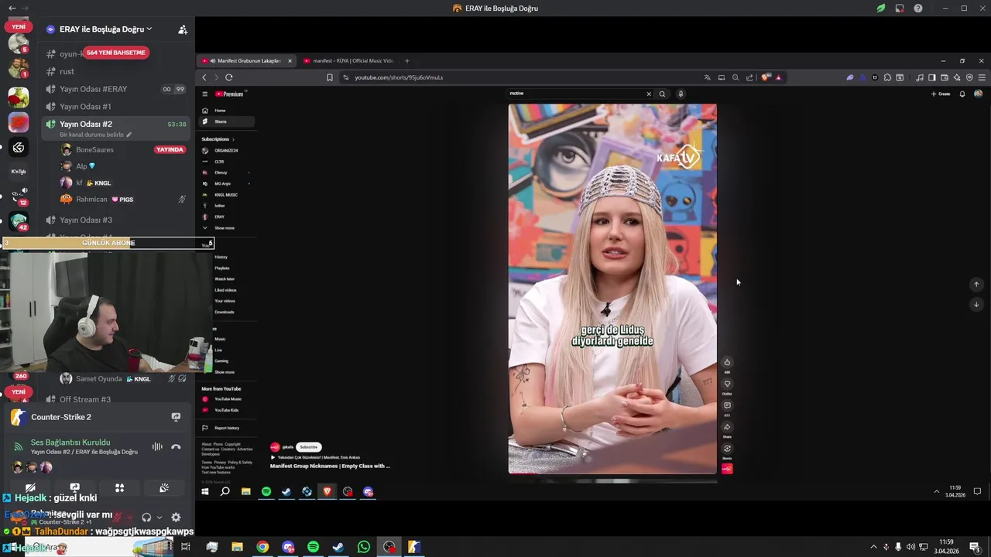991x557 pixels.
Task: Click the invite people icon in server header
Action: click(x=183, y=29)
